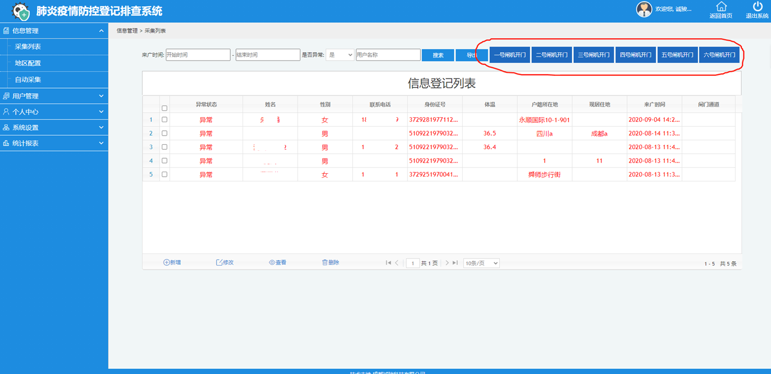Click the 一号闸机开门 button
Image resolution: width=771 pixels, height=374 pixels.
click(510, 55)
